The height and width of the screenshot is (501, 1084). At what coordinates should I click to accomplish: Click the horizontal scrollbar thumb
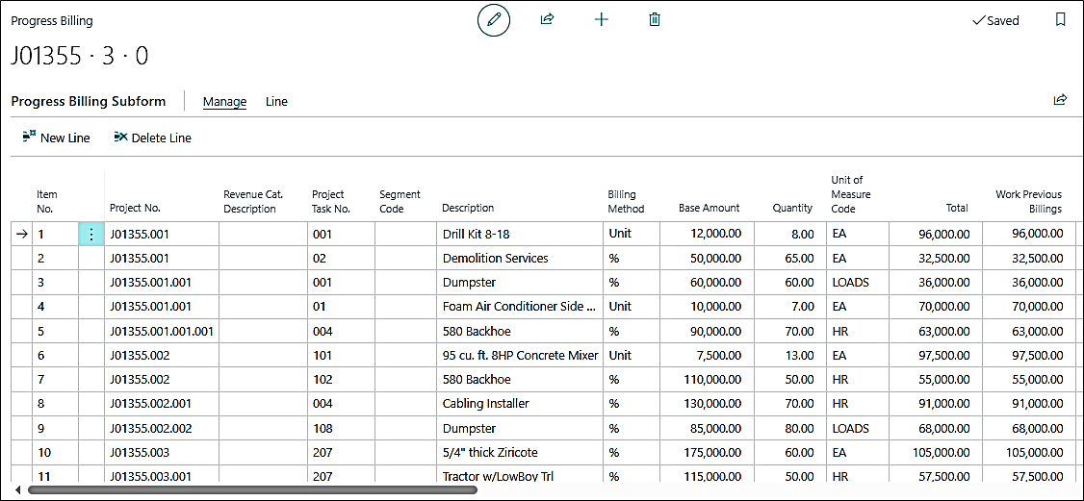(252, 489)
